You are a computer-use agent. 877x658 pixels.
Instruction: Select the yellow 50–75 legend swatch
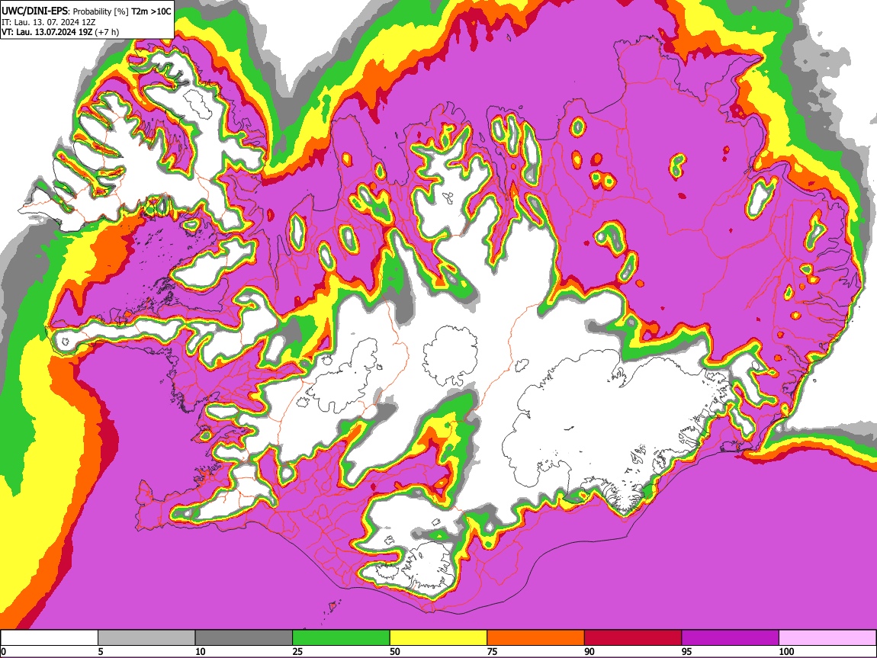pos(438,638)
